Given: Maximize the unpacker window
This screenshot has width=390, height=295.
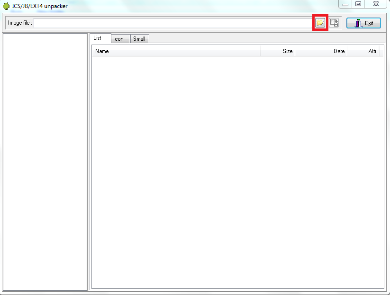Looking at the screenshot, I should click(358, 4).
